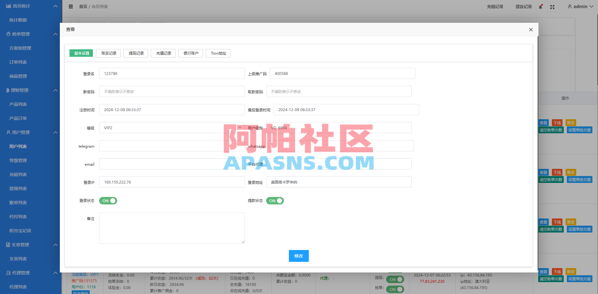Open the admin account dropdown menu
Viewport: 598px width, 294px height.
(580, 6)
